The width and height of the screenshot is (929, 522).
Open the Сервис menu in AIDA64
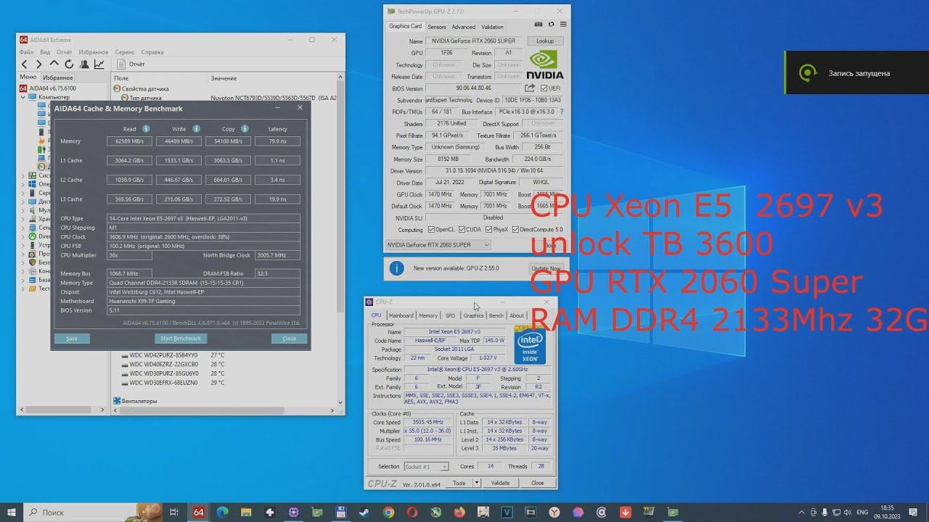coord(124,52)
